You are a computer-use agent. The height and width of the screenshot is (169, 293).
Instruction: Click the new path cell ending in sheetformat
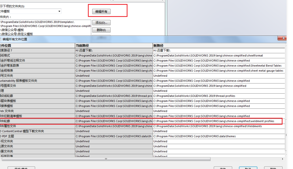click(x=219, y=56)
